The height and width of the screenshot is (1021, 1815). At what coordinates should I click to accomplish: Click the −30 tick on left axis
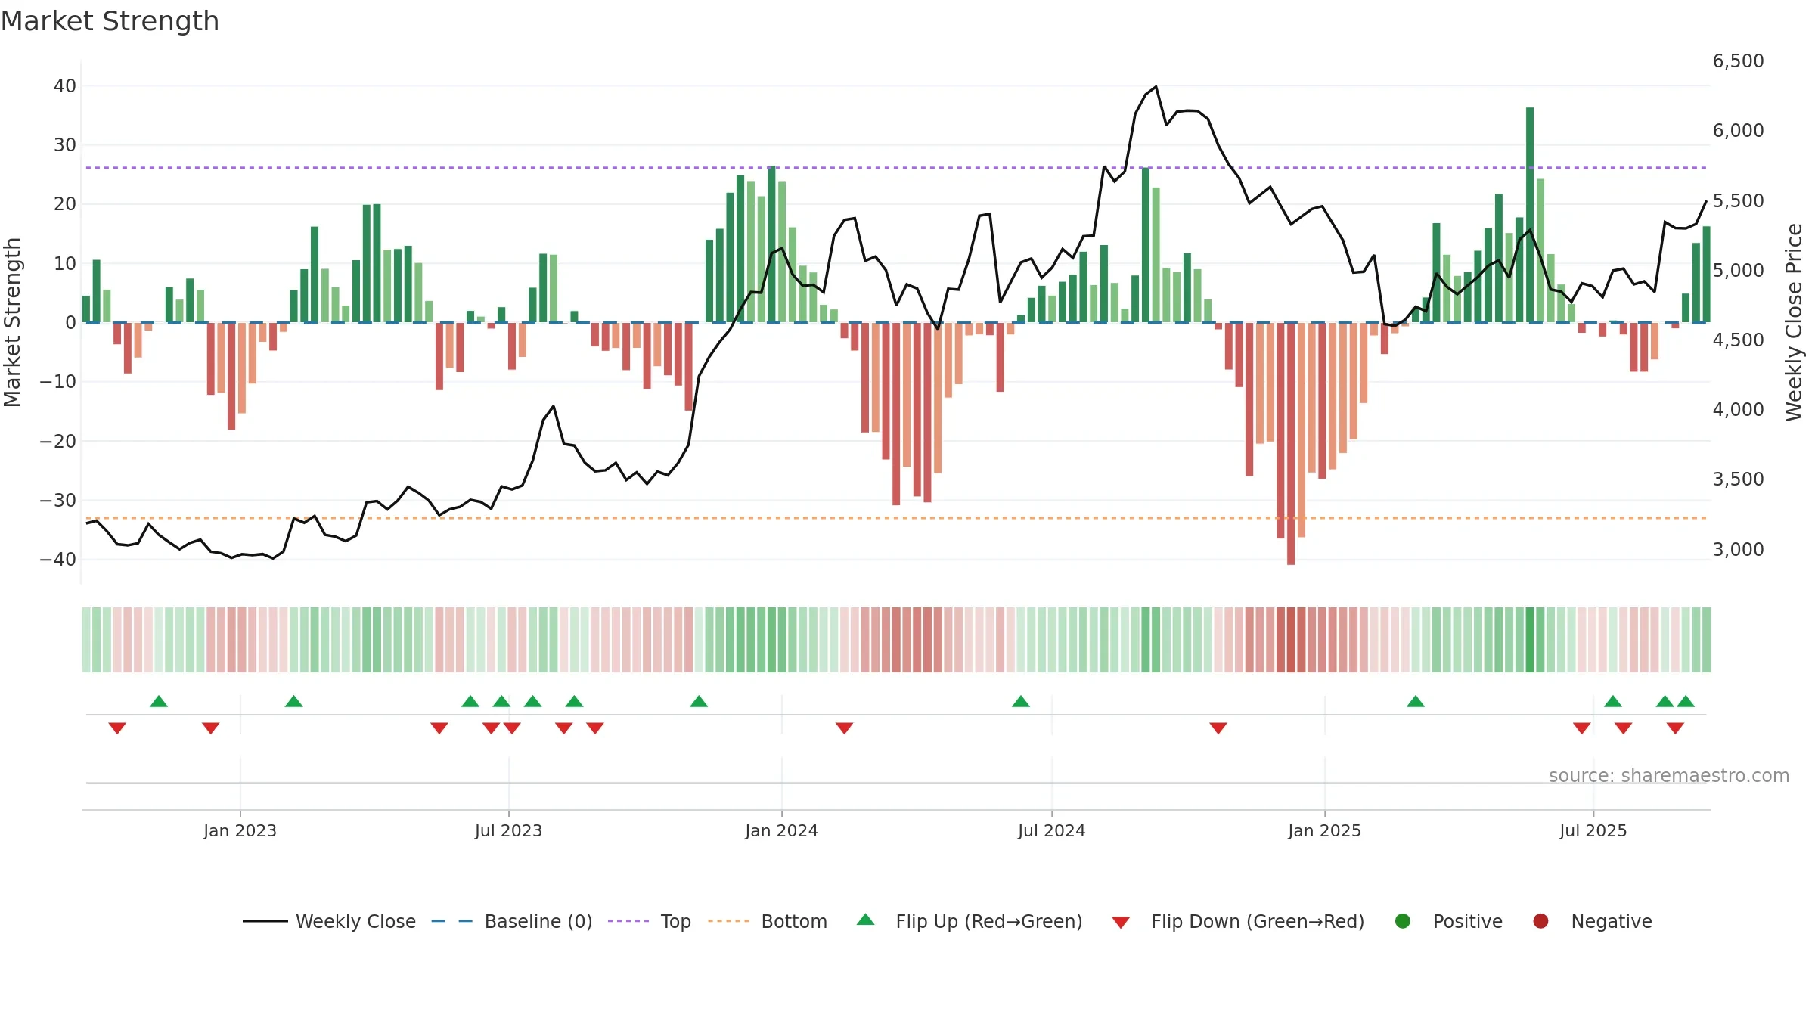pos(58,500)
